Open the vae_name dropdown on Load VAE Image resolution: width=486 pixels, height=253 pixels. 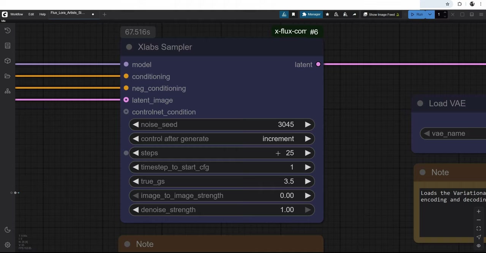pyautogui.click(x=453, y=133)
